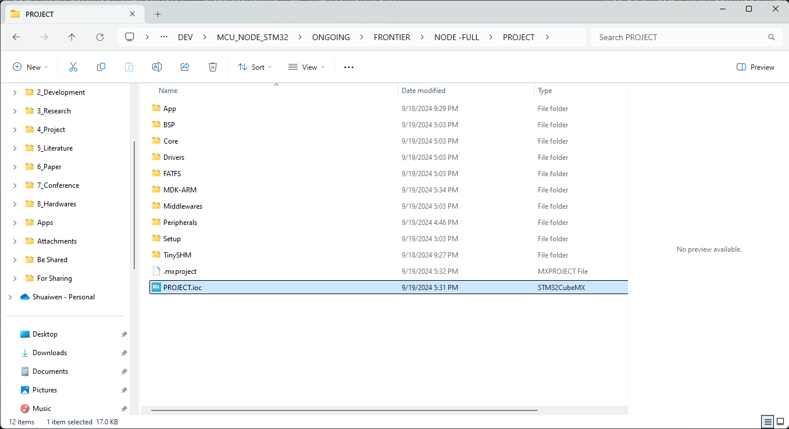This screenshot has width=789, height=429.
Task: Click the Delete trash icon
Action: (x=213, y=67)
